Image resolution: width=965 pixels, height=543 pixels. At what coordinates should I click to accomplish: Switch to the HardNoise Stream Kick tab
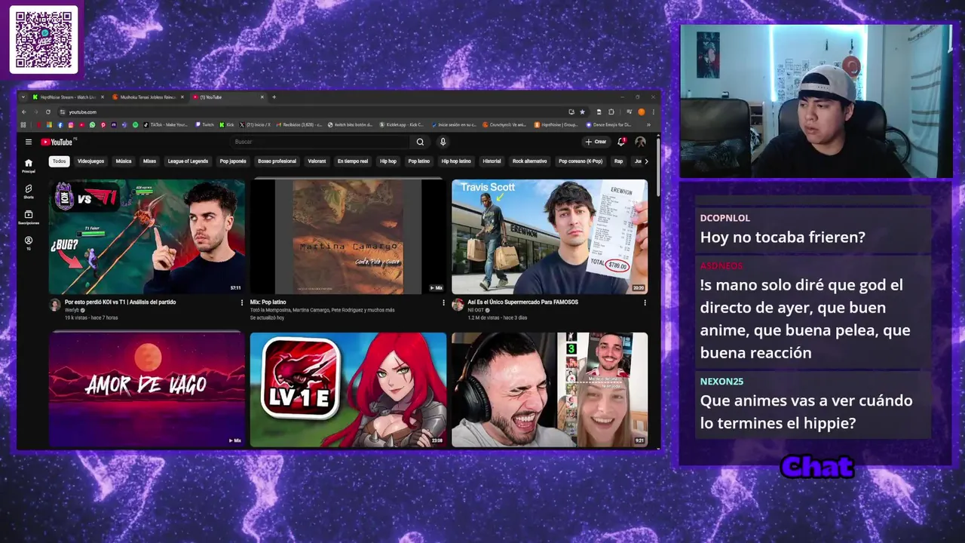pyautogui.click(x=68, y=97)
